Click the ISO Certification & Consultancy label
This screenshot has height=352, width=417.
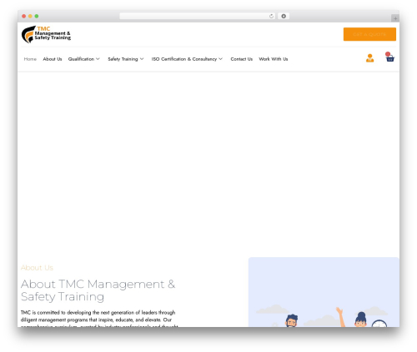[184, 59]
